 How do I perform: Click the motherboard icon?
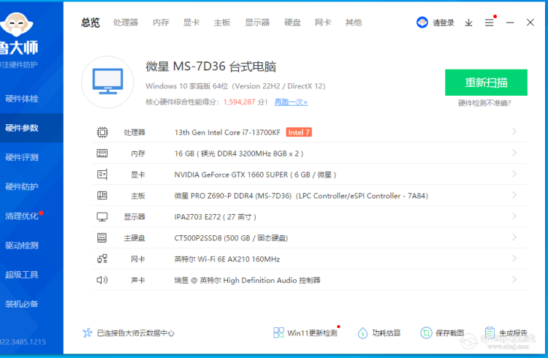coord(102,195)
